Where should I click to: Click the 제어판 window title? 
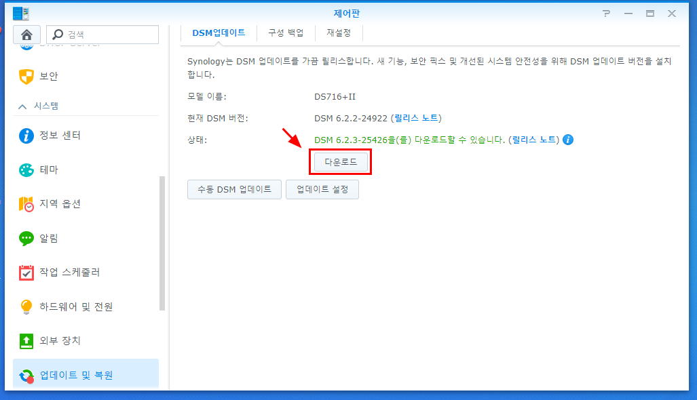(347, 14)
